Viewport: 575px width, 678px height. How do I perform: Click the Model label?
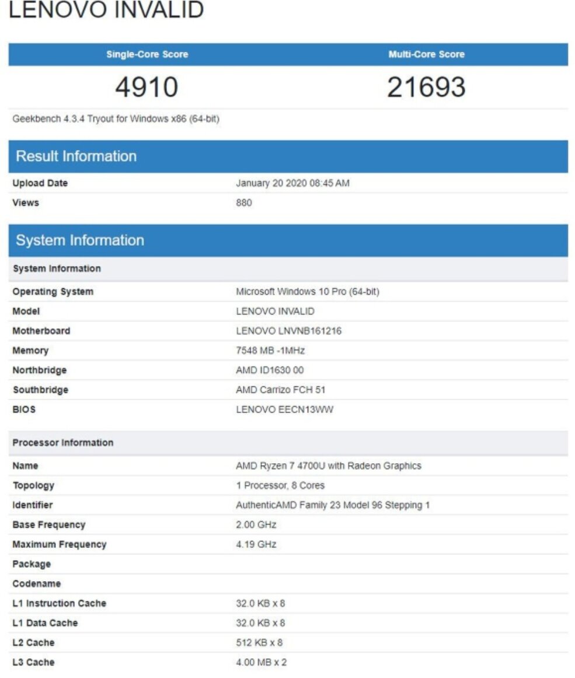coord(26,312)
